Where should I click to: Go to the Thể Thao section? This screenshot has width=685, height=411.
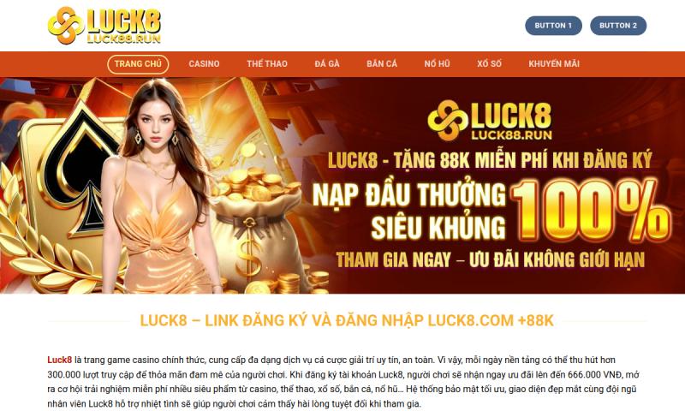click(x=267, y=63)
